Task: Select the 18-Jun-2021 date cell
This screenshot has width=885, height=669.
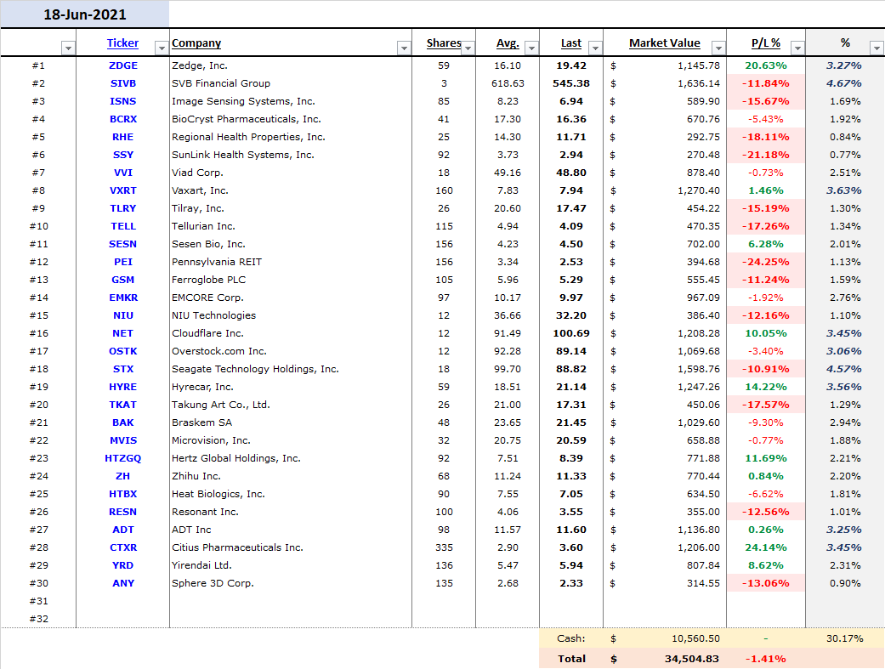Action: tap(85, 14)
